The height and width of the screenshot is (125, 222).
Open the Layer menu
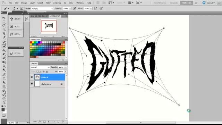tap(32, 3)
